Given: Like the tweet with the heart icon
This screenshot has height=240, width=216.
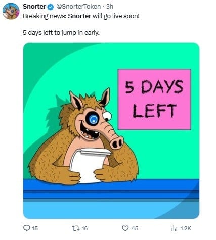Looking at the screenshot, I should [x=125, y=228].
